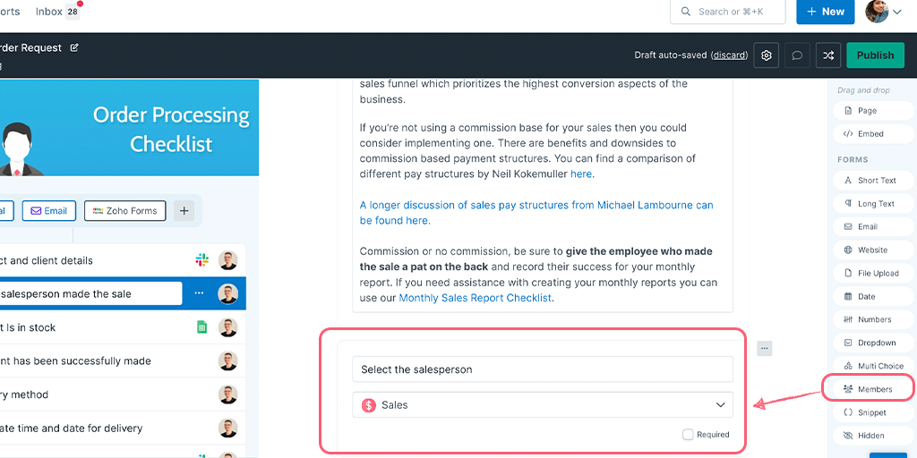This screenshot has height=458, width=917.
Task: Open the comments speech bubble icon
Action: point(796,55)
